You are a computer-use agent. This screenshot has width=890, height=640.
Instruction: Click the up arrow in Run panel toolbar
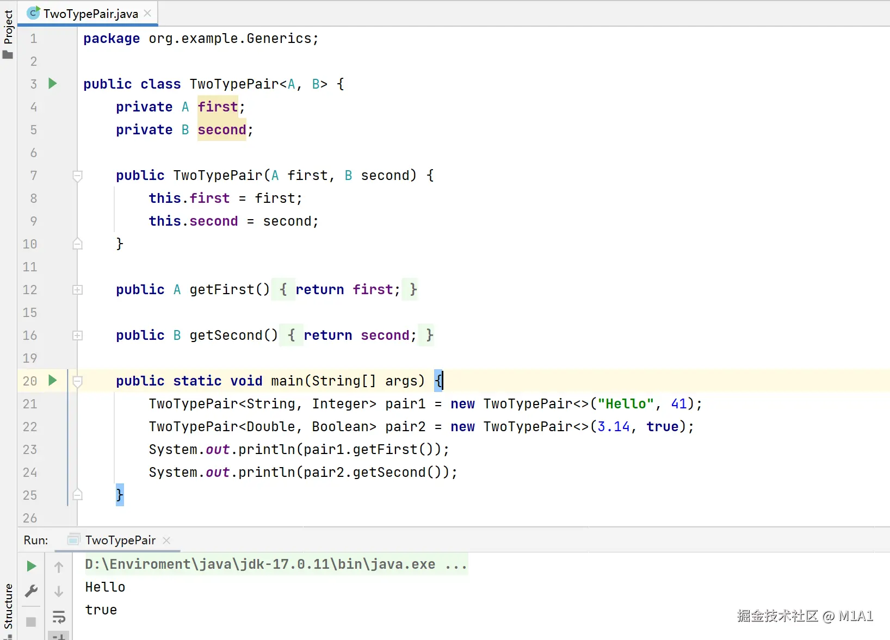pos(59,567)
